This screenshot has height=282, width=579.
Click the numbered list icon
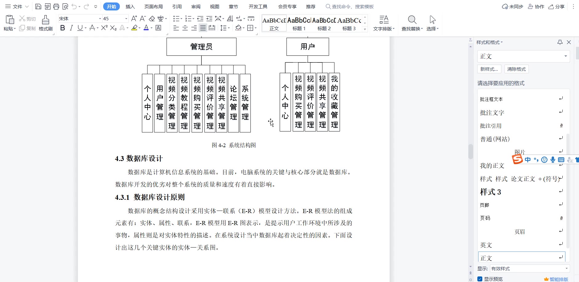pyautogui.click(x=188, y=18)
